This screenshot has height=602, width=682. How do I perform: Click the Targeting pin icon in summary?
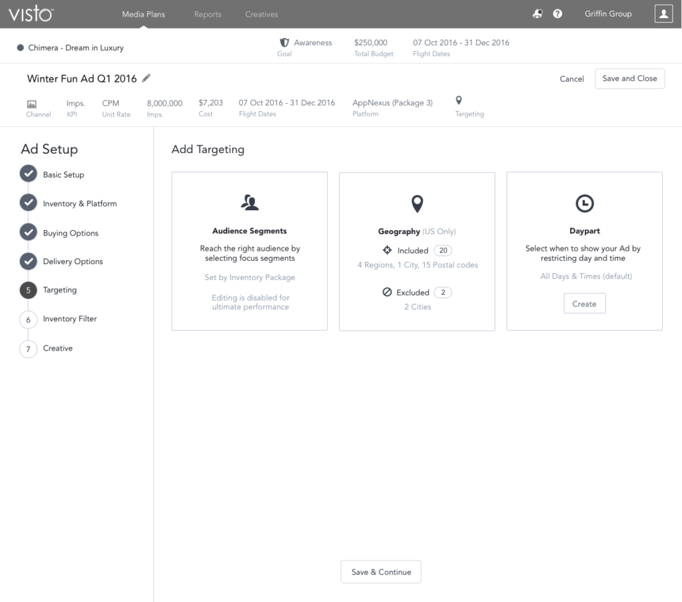click(458, 100)
